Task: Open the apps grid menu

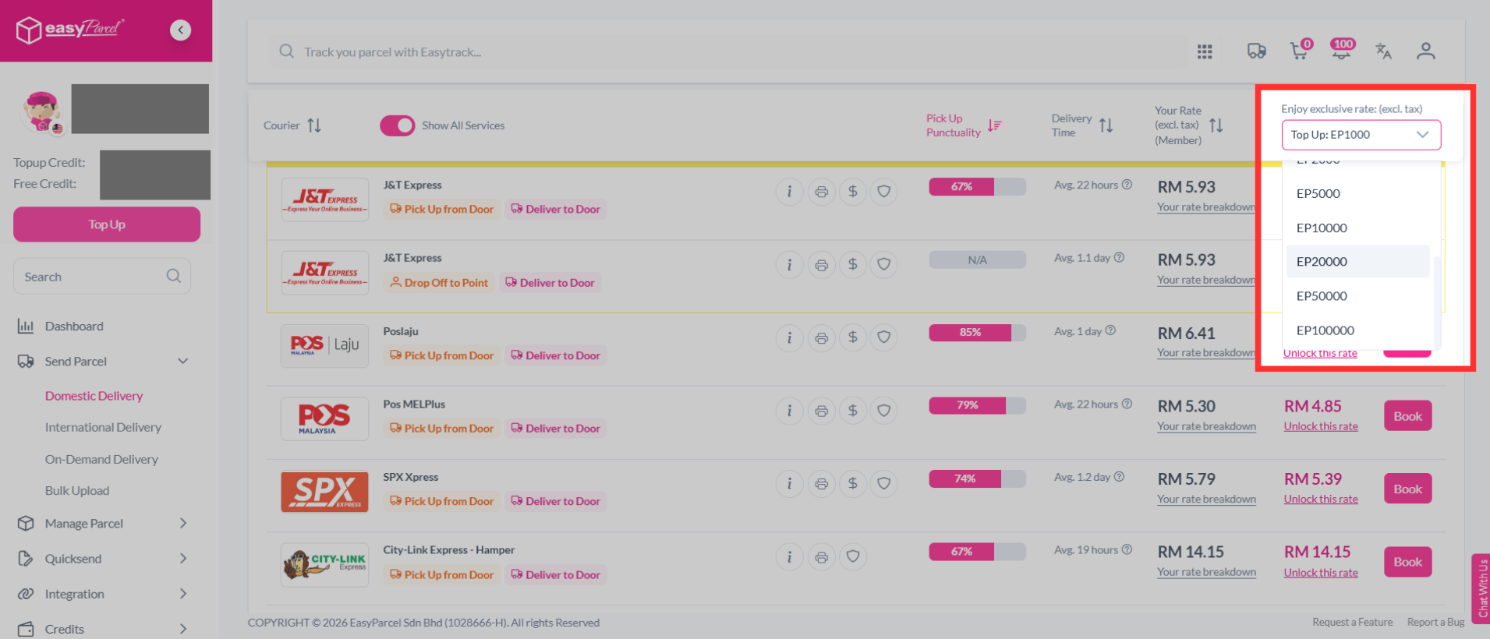Action: (x=1205, y=51)
